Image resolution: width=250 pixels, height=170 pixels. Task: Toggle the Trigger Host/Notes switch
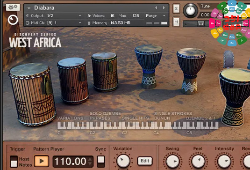click(x=14, y=162)
